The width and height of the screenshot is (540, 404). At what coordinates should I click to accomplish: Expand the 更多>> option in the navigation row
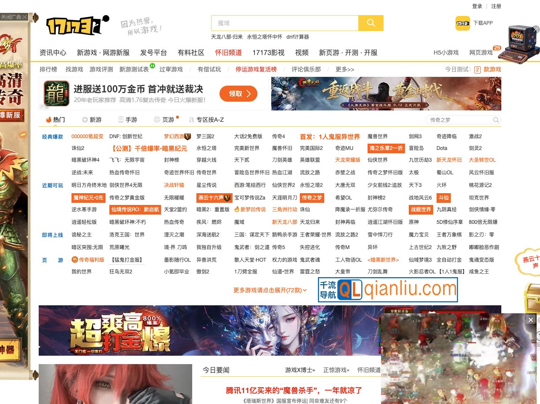tap(345, 69)
